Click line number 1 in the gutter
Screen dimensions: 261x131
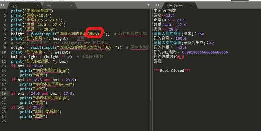[4, 11]
